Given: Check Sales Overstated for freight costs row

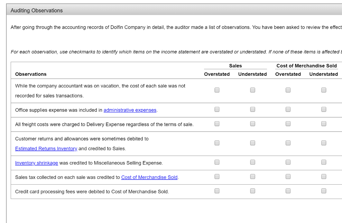Looking at the screenshot, I should (x=217, y=124).
